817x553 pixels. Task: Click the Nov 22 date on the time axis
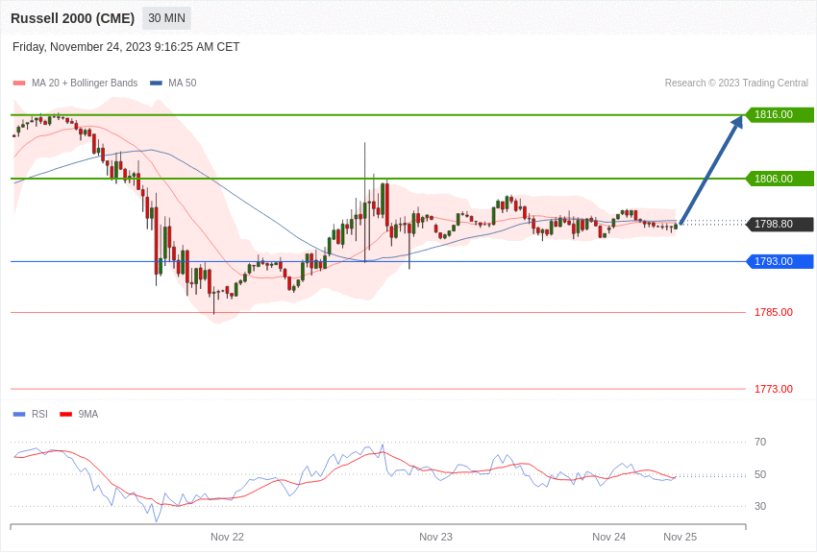[227, 537]
